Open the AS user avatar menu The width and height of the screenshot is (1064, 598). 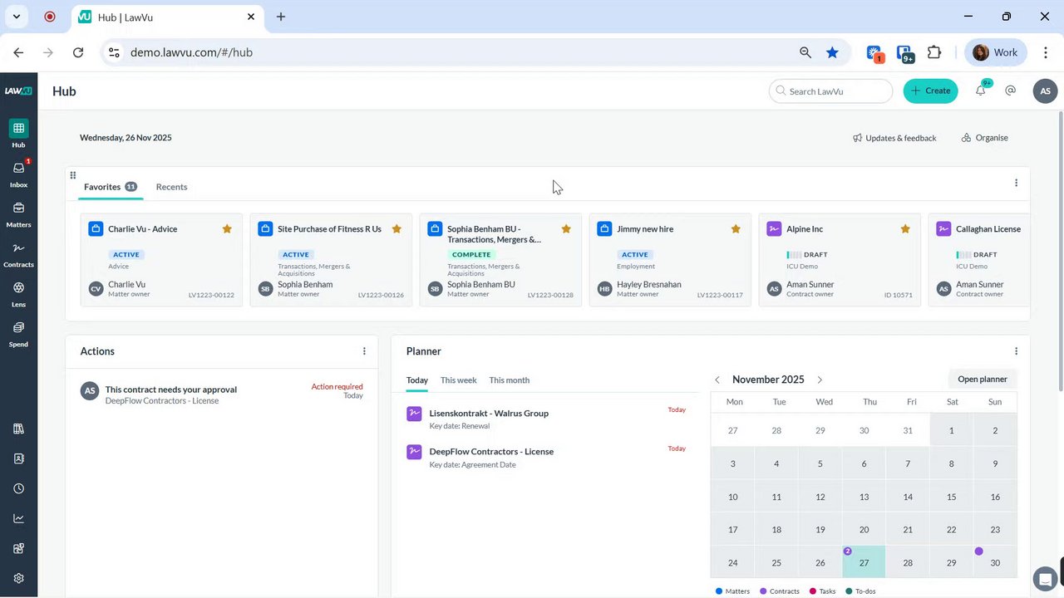[1046, 91]
